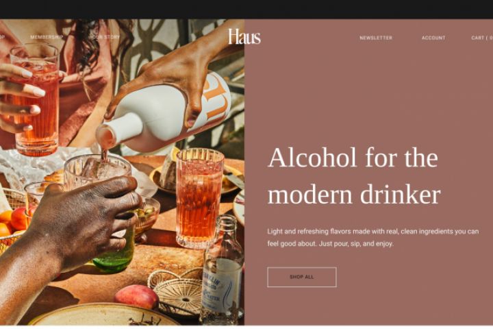Click the 'Alcohol for the modern drinker' headline
493x329 pixels.
pos(354,175)
